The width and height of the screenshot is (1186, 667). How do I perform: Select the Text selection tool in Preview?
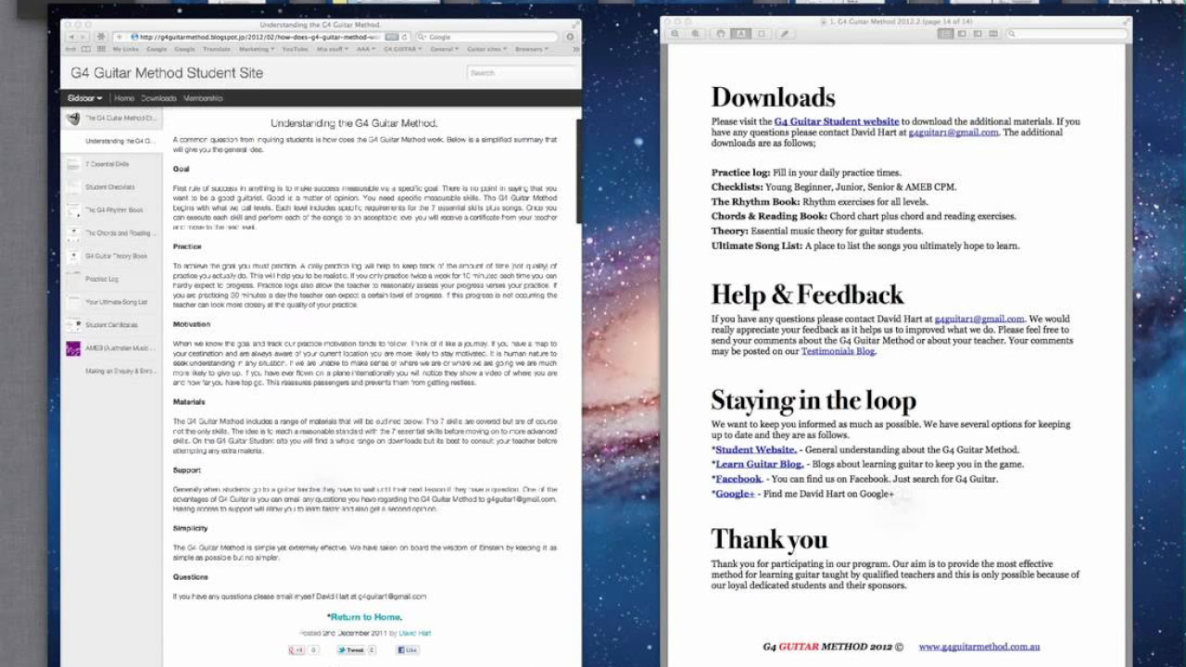pos(740,33)
